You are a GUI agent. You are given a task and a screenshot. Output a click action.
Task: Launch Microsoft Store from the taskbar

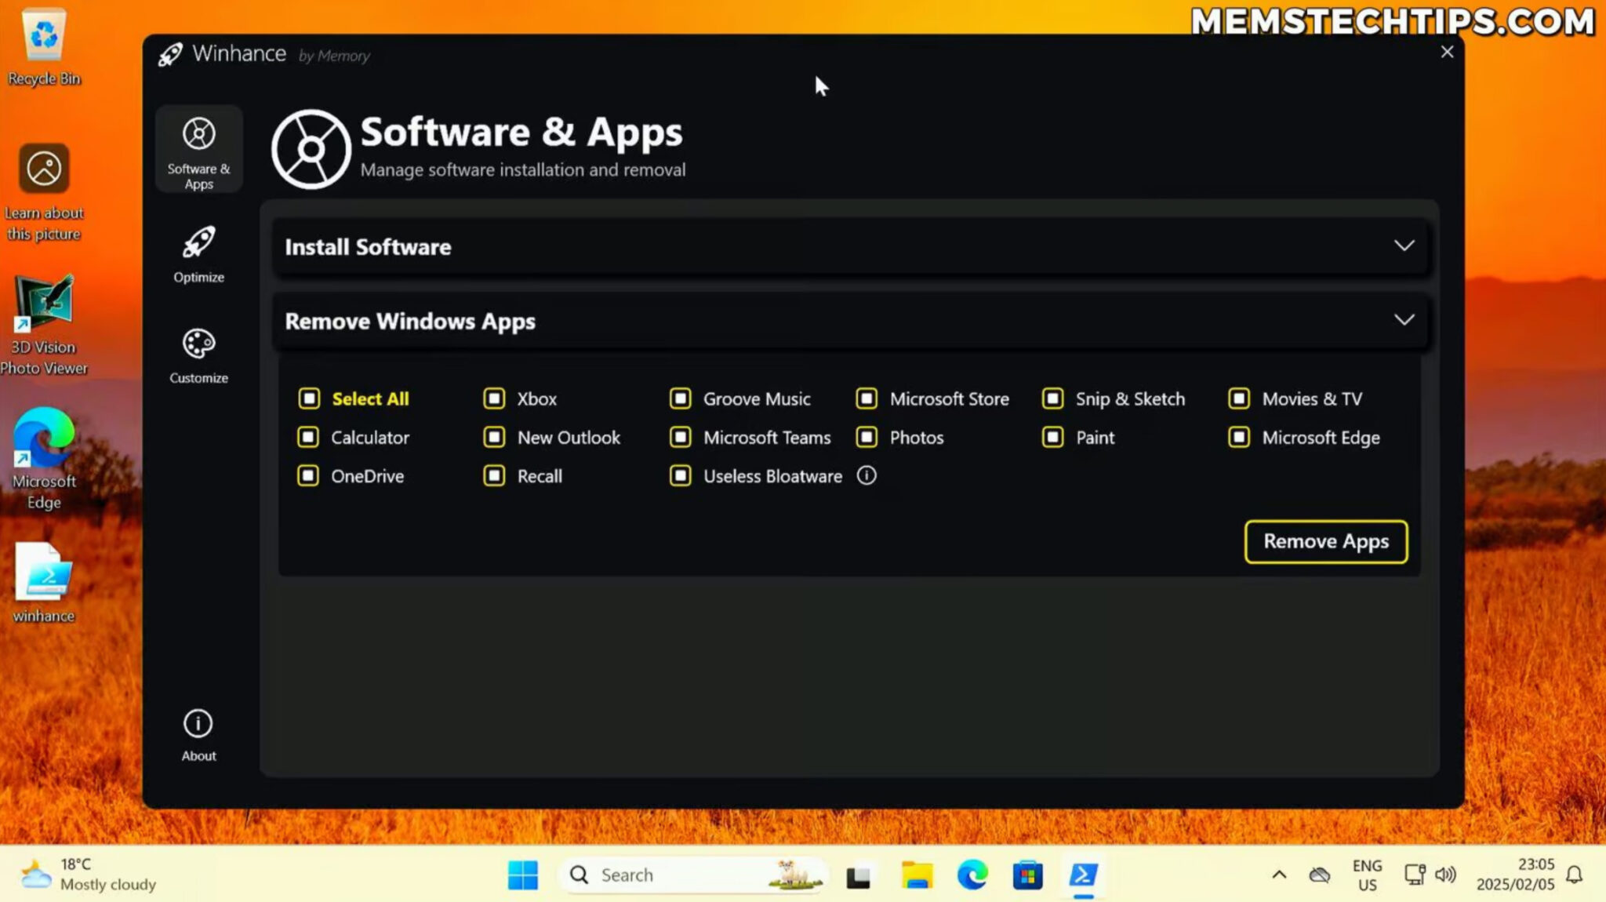click(x=1028, y=874)
